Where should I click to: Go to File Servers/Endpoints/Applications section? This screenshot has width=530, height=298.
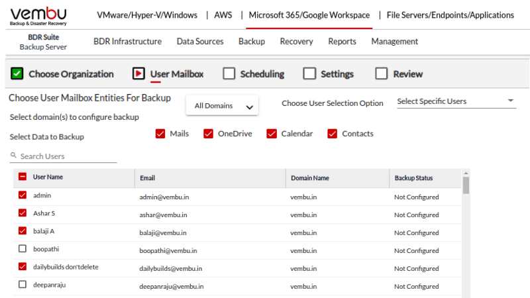(x=450, y=15)
